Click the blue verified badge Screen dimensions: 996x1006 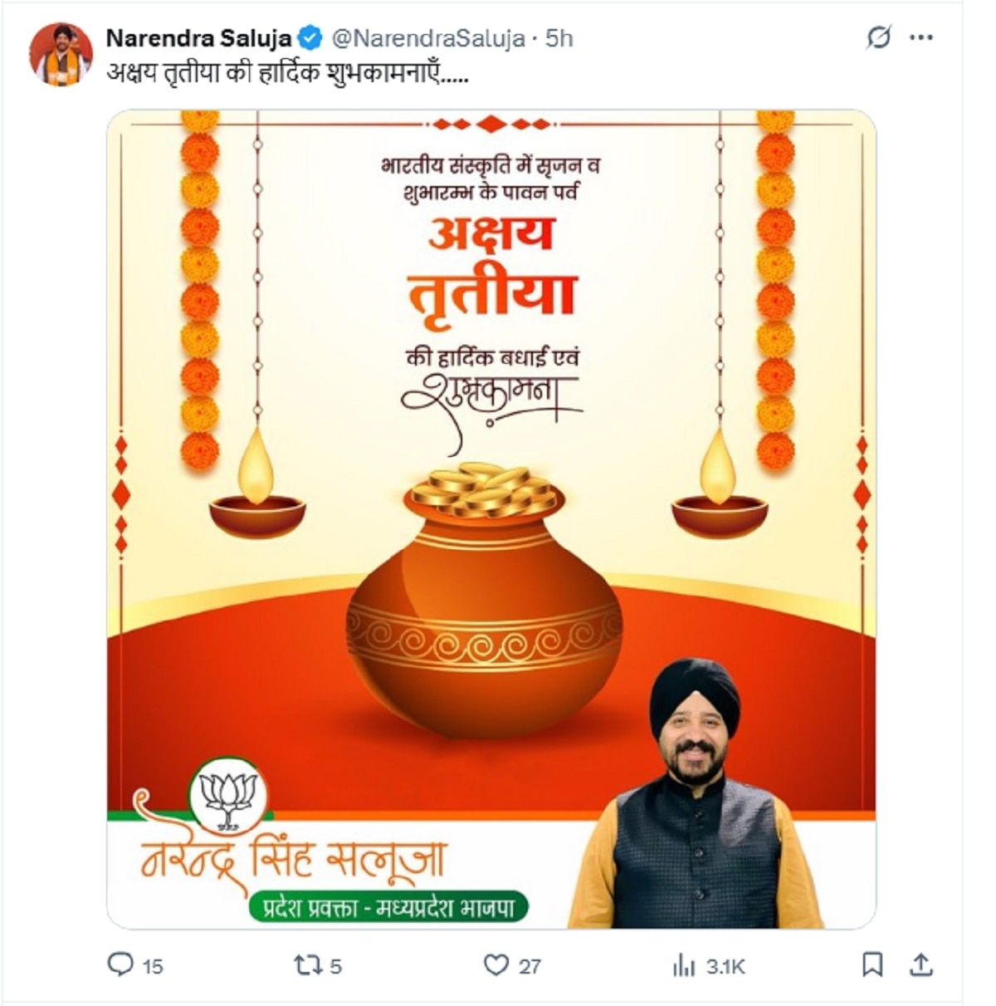click(x=310, y=38)
